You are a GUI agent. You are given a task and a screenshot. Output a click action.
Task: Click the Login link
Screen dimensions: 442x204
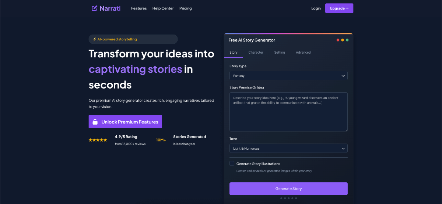[316, 8]
